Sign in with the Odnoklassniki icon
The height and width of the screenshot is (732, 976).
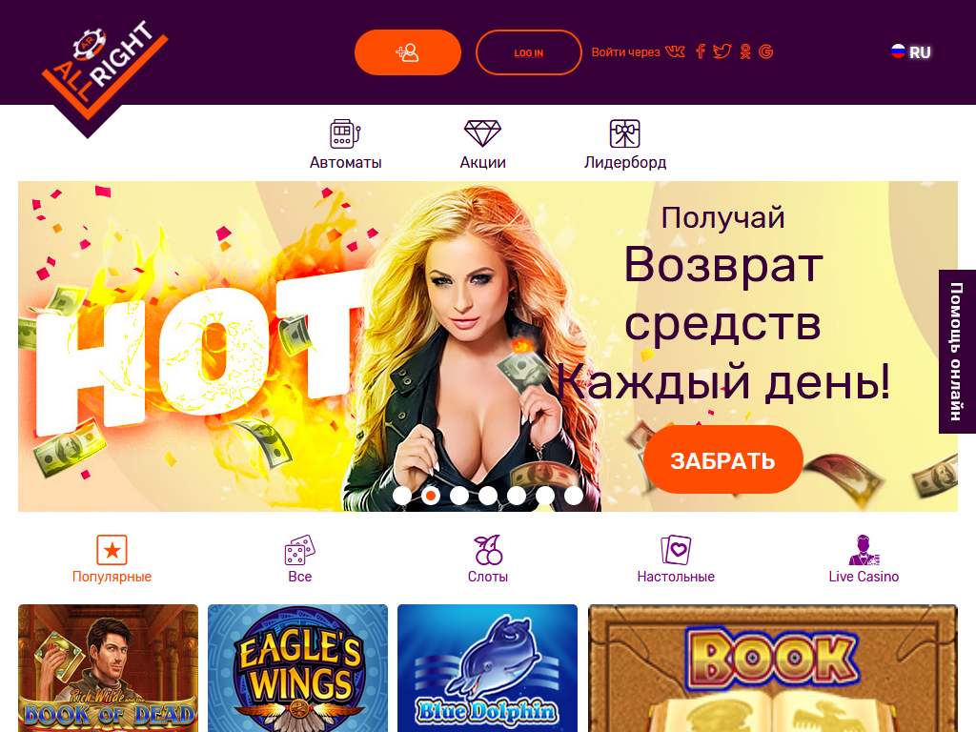(x=745, y=51)
